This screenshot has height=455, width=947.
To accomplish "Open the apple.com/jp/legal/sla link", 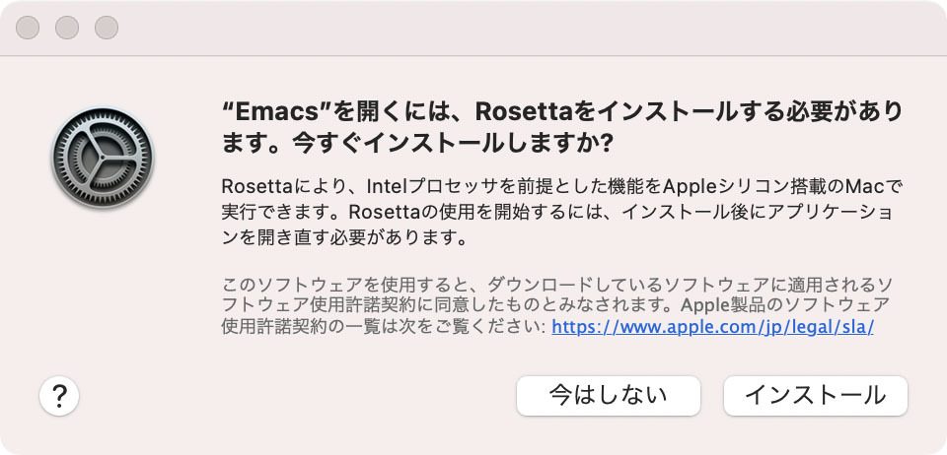I will point(712,327).
